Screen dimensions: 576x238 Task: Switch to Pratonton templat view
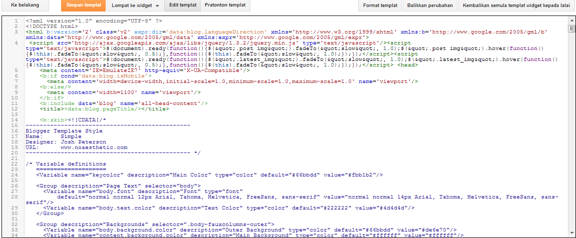click(225, 5)
